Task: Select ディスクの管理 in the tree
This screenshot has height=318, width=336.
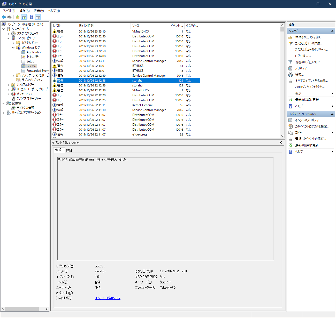Action: [x=25, y=108]
